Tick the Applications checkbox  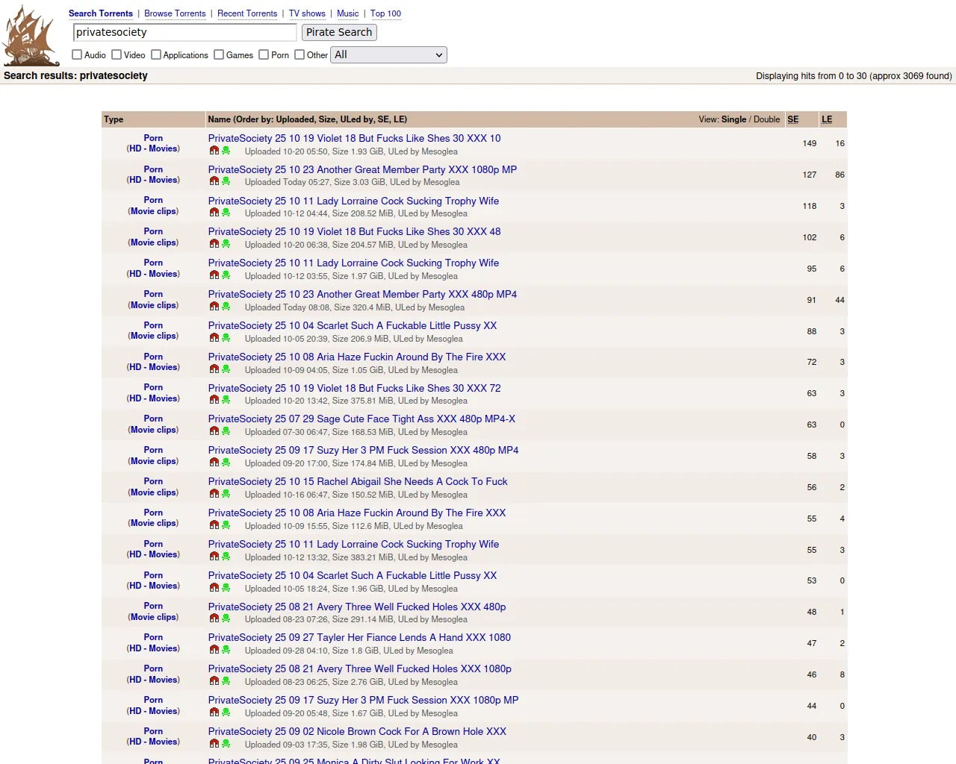pos(156,54)
